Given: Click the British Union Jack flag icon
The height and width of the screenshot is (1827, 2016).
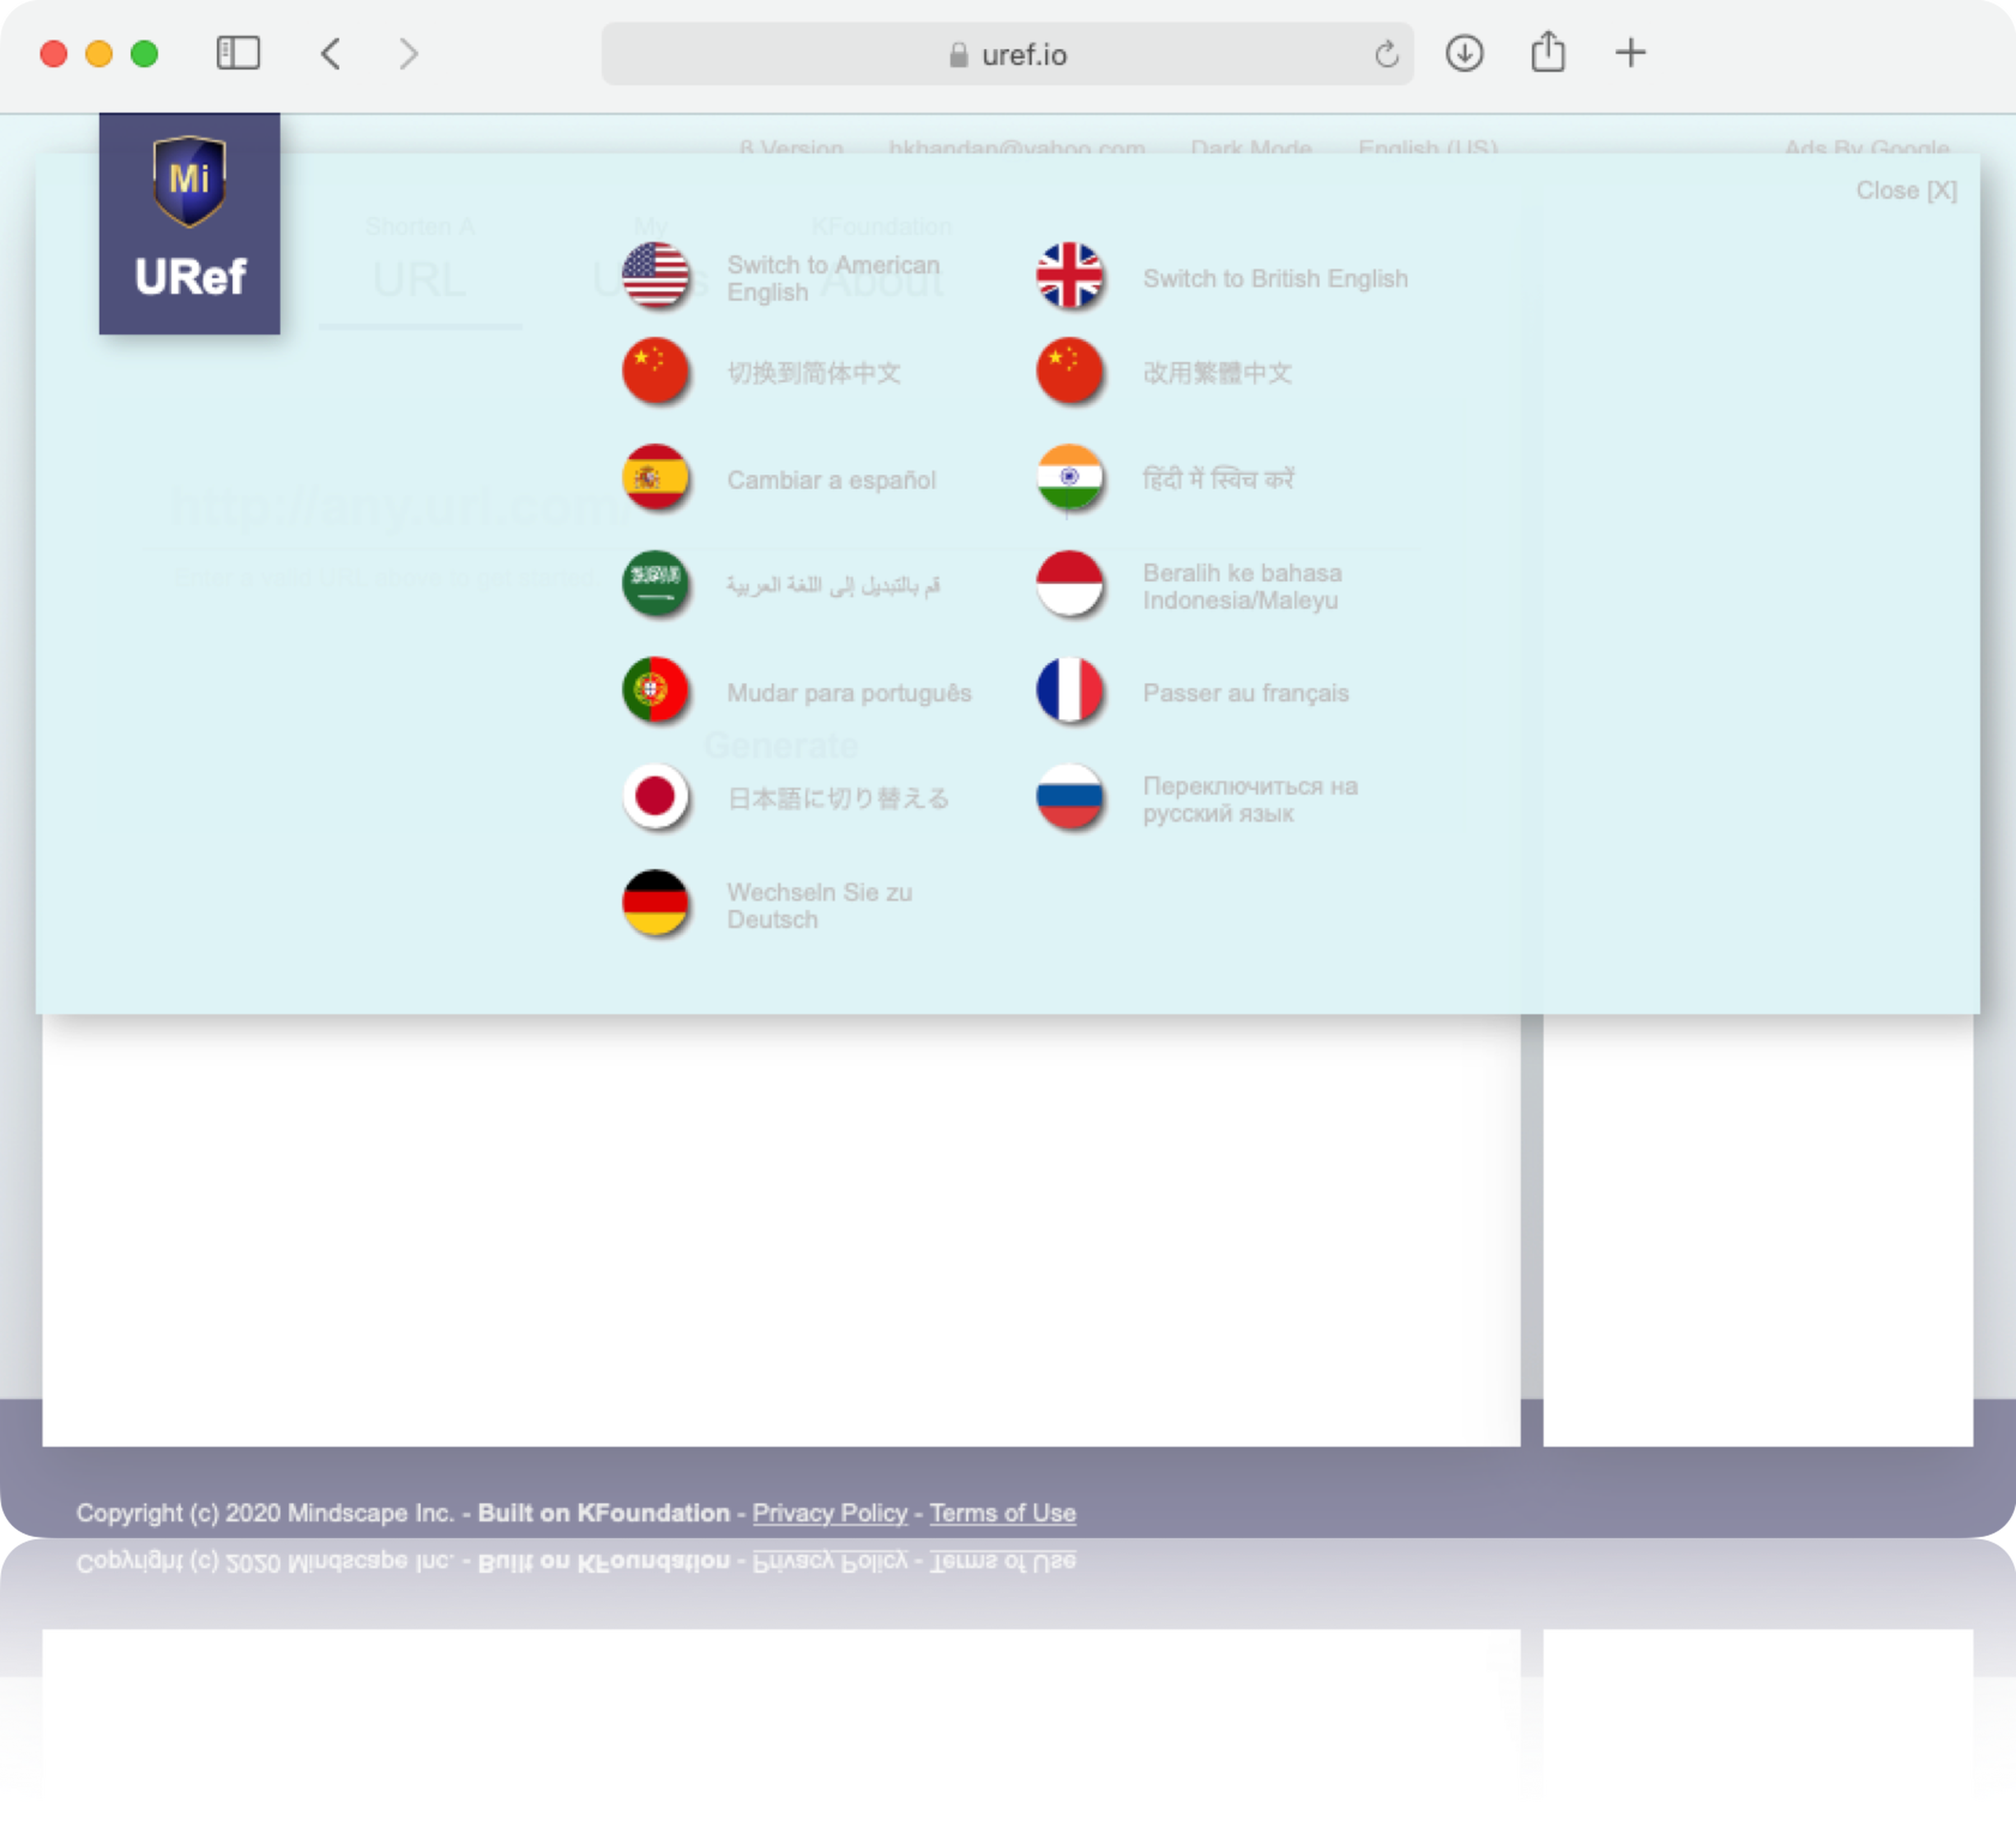Looking at the screenshot, I should click(1069, 275).
